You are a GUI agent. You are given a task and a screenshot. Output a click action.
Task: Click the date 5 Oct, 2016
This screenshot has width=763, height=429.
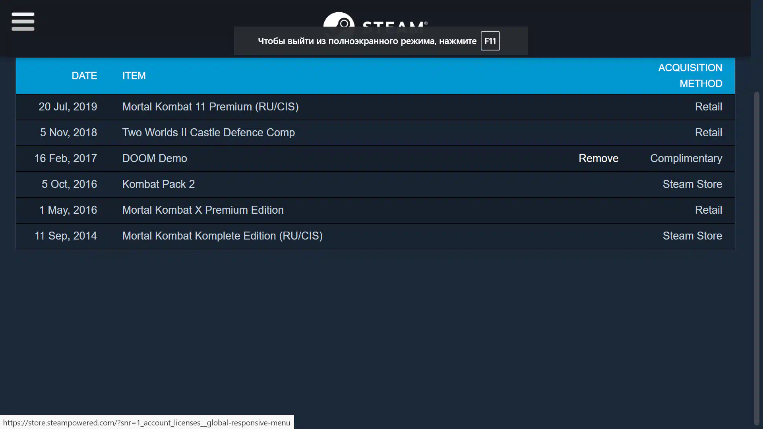click(x=70, y=184)
